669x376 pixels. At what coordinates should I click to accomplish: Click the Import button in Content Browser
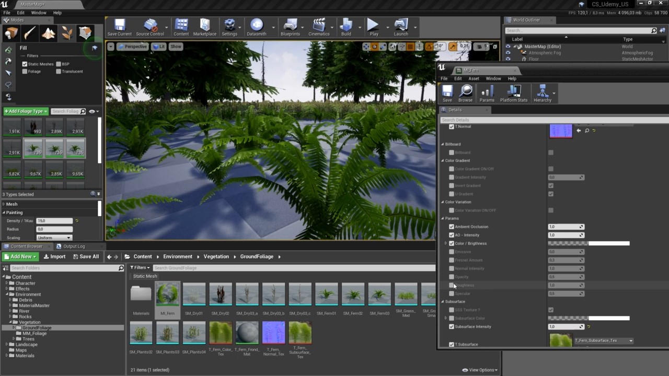[54, 256]
